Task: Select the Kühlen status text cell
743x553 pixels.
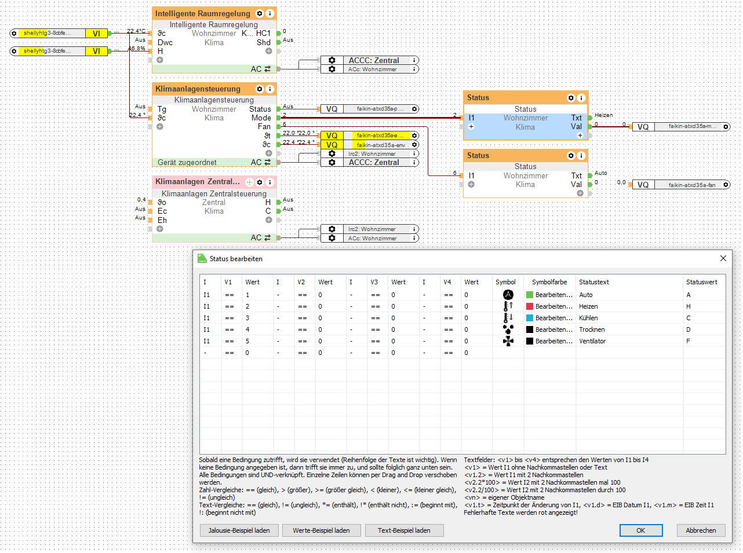Action: (588, 318)
